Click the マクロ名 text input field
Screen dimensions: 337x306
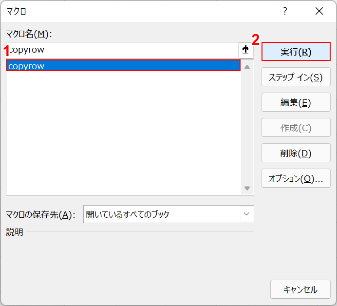(x=122, y=50)
